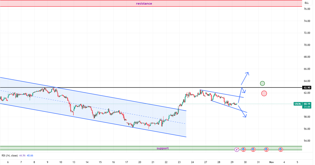Click the RSI (14, close) indicator label
The height and width of the screenshot is (165, 315).
12,155
